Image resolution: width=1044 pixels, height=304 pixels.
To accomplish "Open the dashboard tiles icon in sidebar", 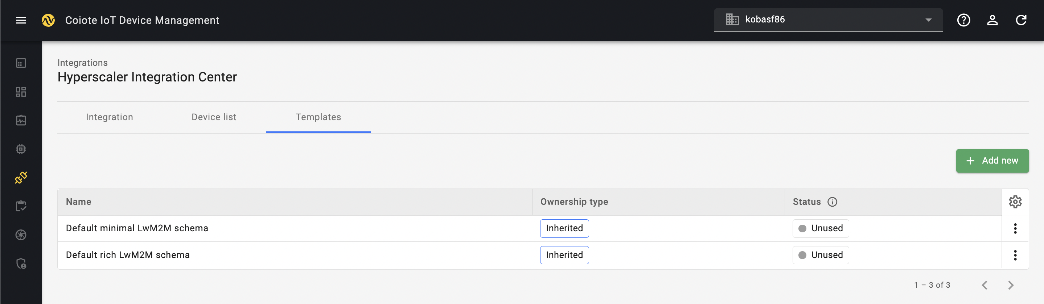I will pyautogui.click(x=21, y=92).
